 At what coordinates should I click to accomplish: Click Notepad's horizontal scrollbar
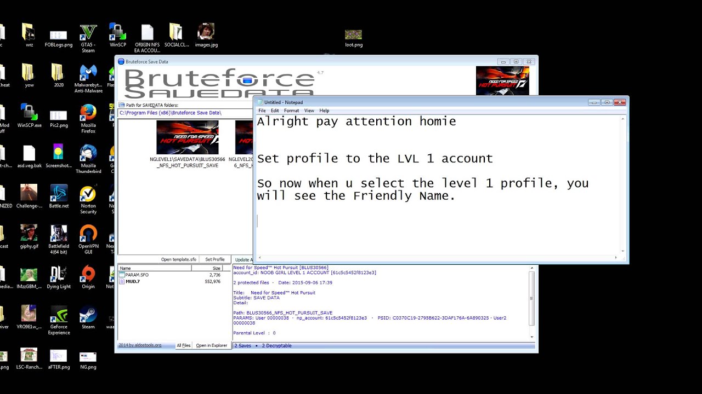click(439, 257)
